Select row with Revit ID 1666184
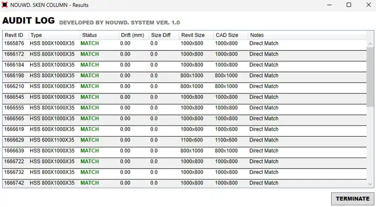 (x=184, y=66)
